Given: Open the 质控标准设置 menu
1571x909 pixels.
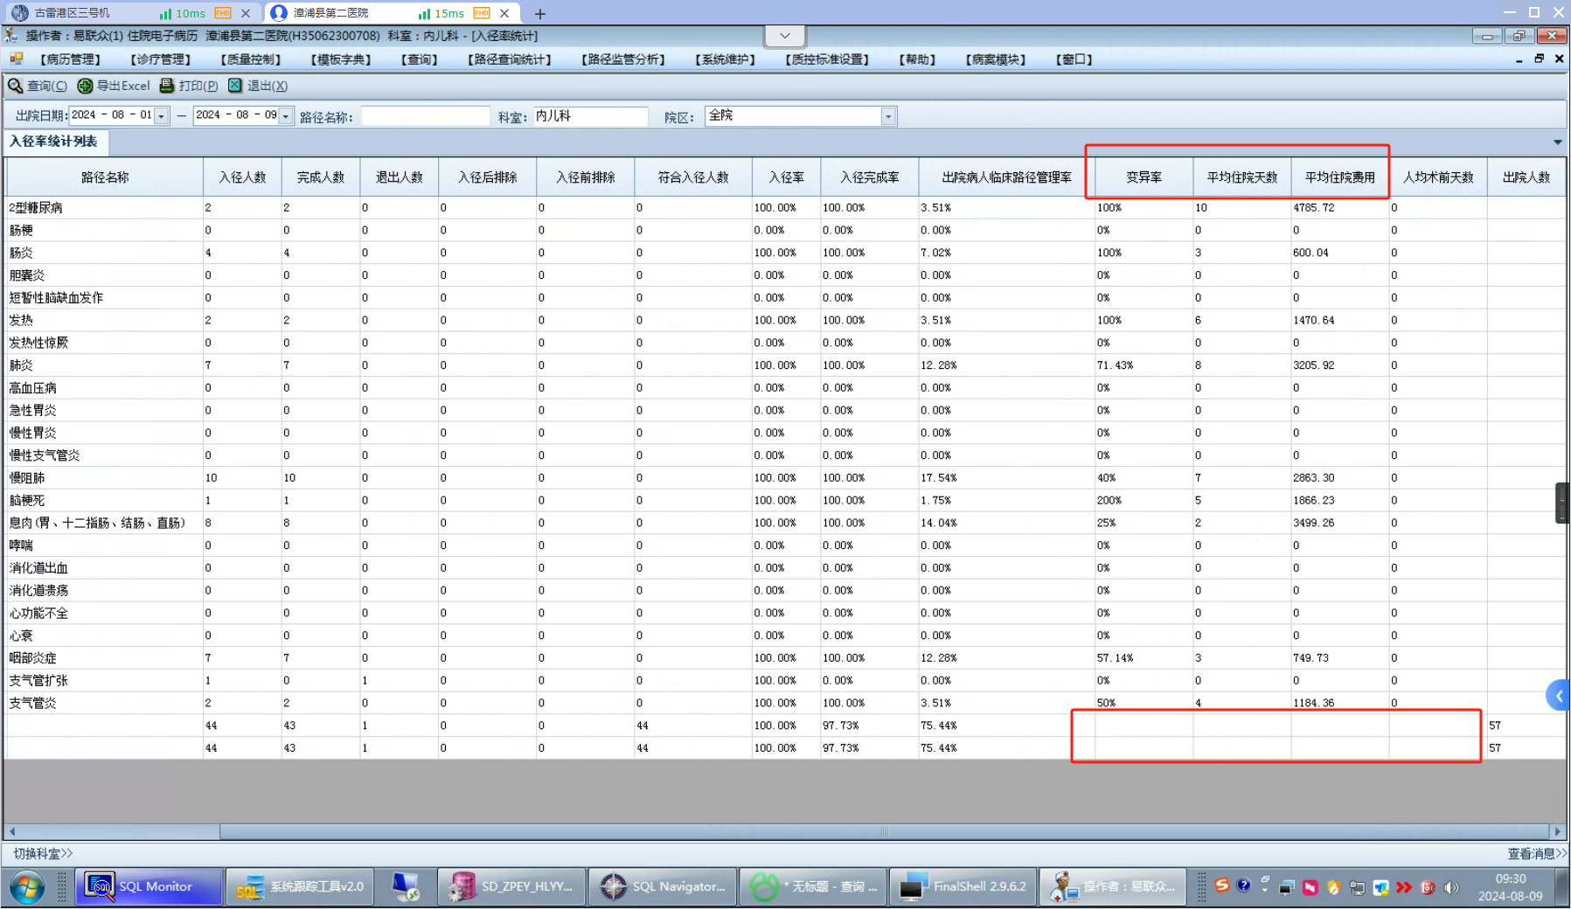Looking at the screenshot, I should tap(827, 59).
